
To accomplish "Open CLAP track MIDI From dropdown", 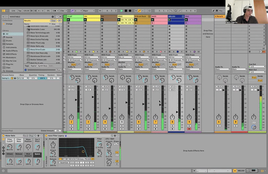I will (x=75, y=57).
